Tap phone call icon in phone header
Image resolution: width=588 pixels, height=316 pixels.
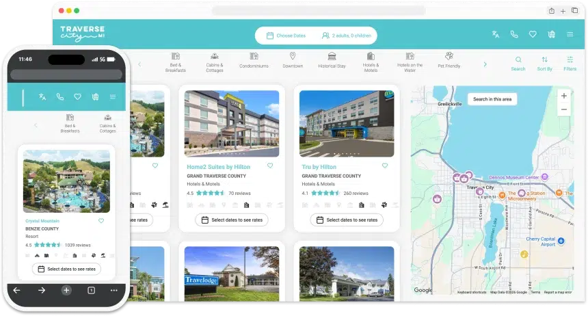pos(60,97)
